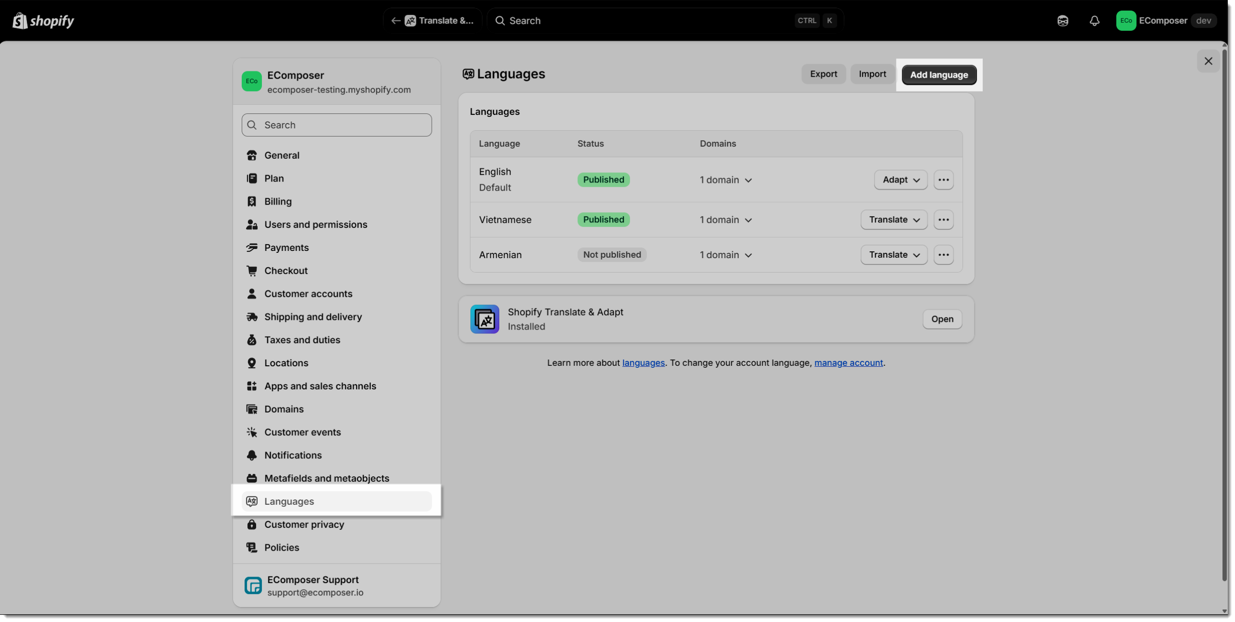The width and height of the screenshot is (1235, 622).
Task: Open more actions for Vietnamese row
Action: click(943, 220)
